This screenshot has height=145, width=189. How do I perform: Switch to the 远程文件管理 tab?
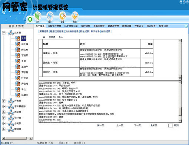(54, 26)
